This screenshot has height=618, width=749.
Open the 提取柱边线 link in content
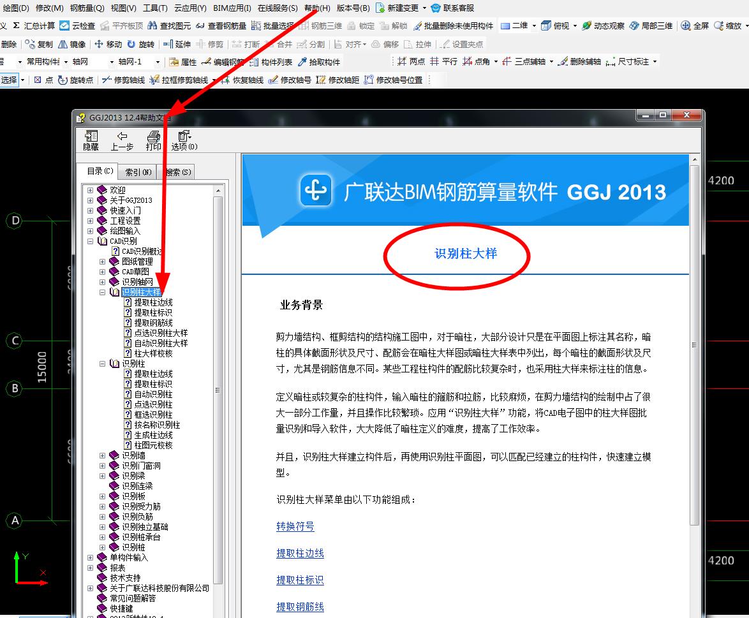[x=300, y=553]
